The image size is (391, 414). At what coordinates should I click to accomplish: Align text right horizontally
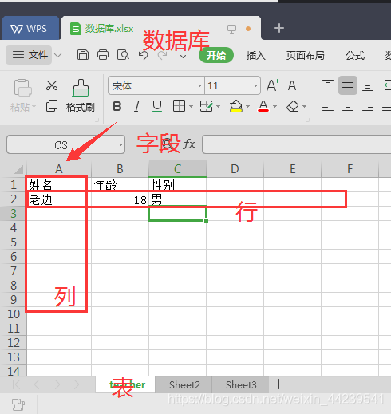point(368,106)
